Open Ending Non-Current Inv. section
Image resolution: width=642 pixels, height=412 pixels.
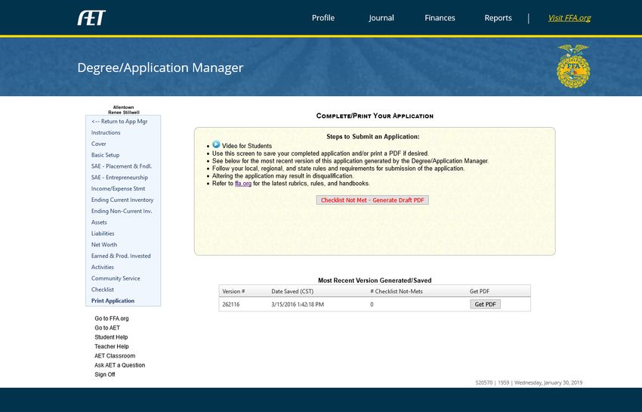122,211
